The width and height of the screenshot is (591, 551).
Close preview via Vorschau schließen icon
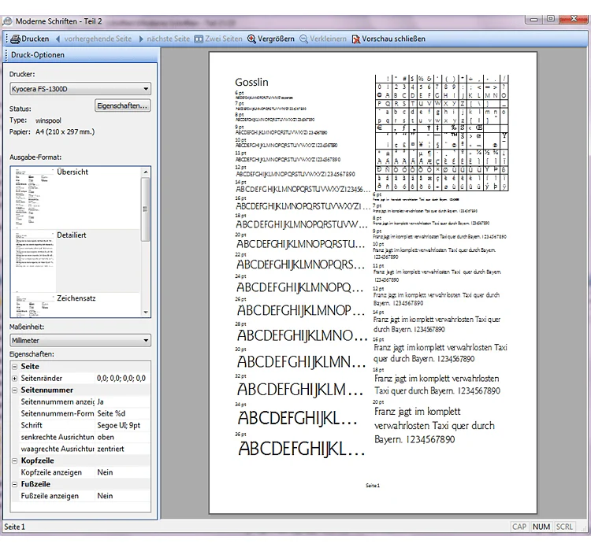coord(356,39)
